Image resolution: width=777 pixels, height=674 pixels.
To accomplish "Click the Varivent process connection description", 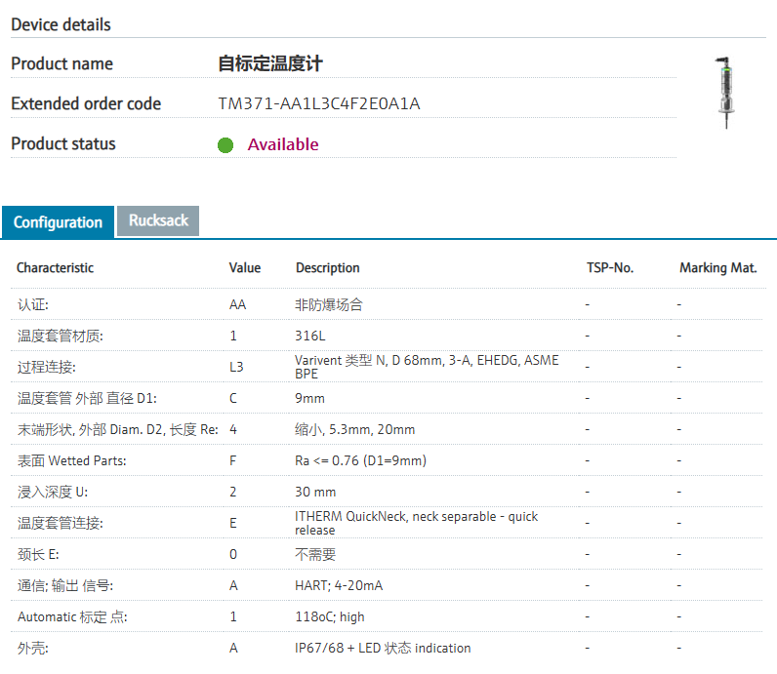I will pyautogui.click(x=427, y=367).
